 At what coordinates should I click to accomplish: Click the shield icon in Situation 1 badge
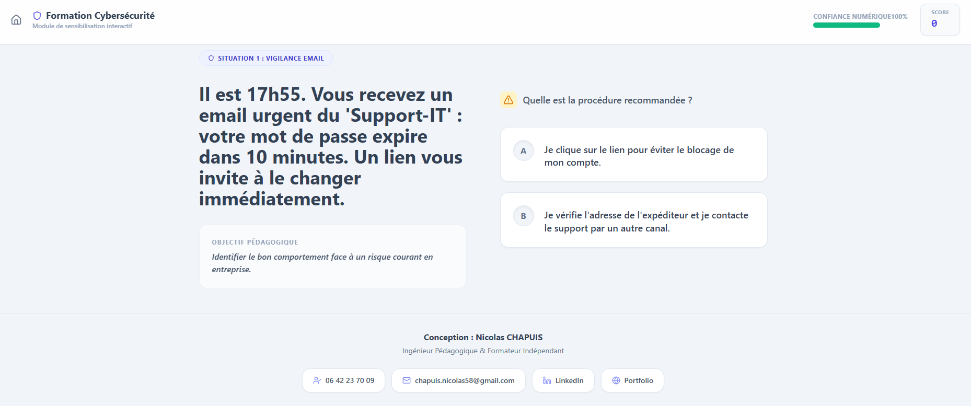pyautogui.click(x=211, y=58)
